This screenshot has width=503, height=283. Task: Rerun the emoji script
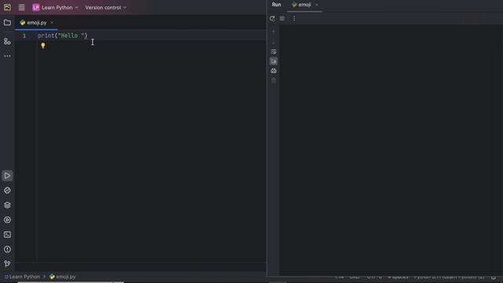(x=273, y=19)
